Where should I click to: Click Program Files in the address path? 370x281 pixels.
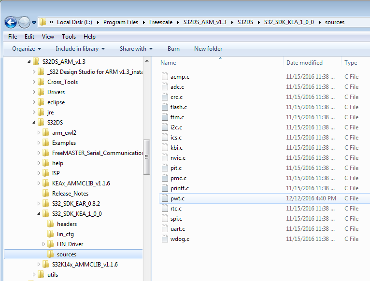[x=121, y=22]
